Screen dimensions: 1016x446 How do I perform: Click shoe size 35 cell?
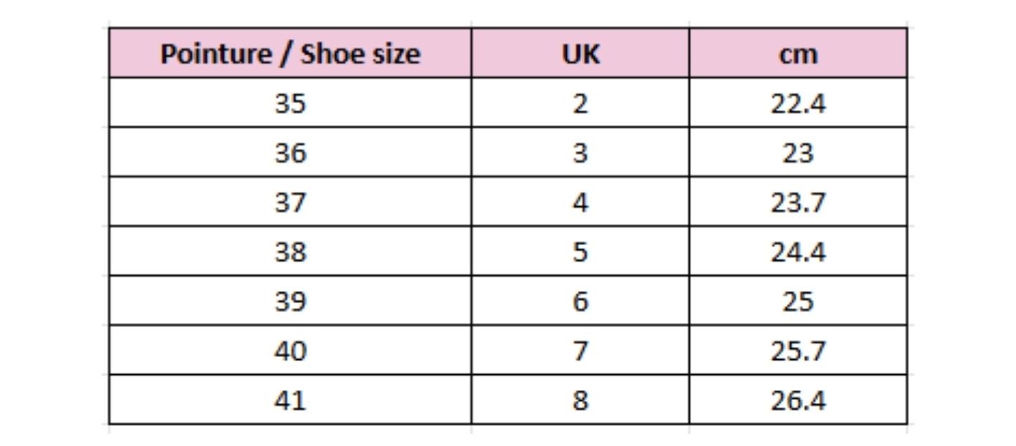(x=290, y=103)
